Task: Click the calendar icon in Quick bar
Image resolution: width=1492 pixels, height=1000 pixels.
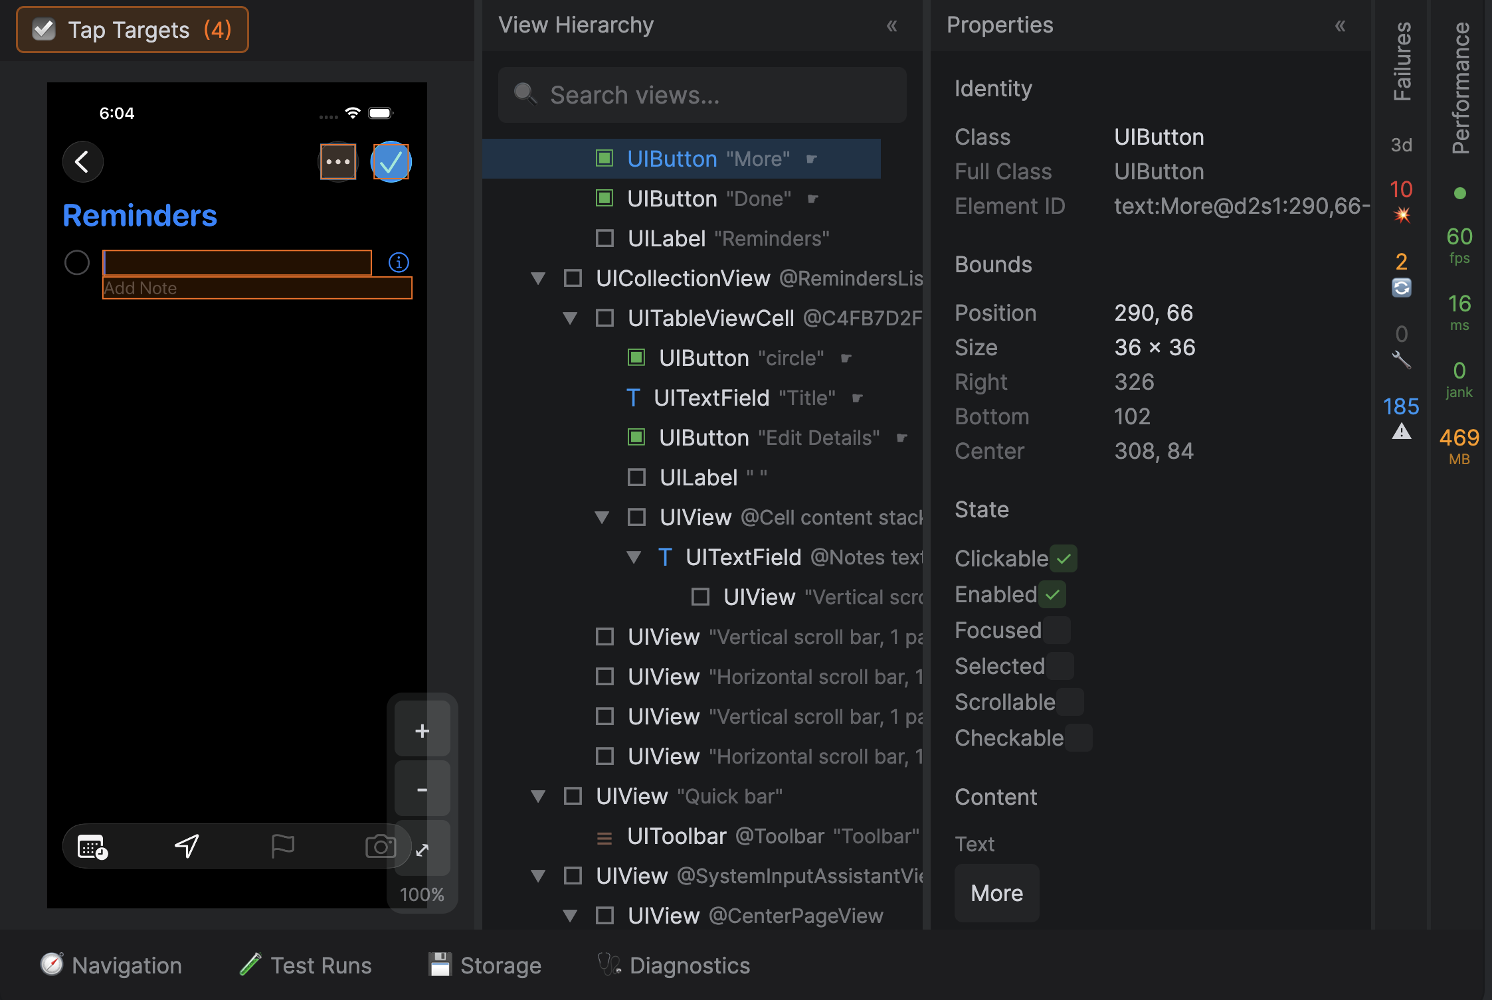Action: pyautogui.click(x=92, y=846)
